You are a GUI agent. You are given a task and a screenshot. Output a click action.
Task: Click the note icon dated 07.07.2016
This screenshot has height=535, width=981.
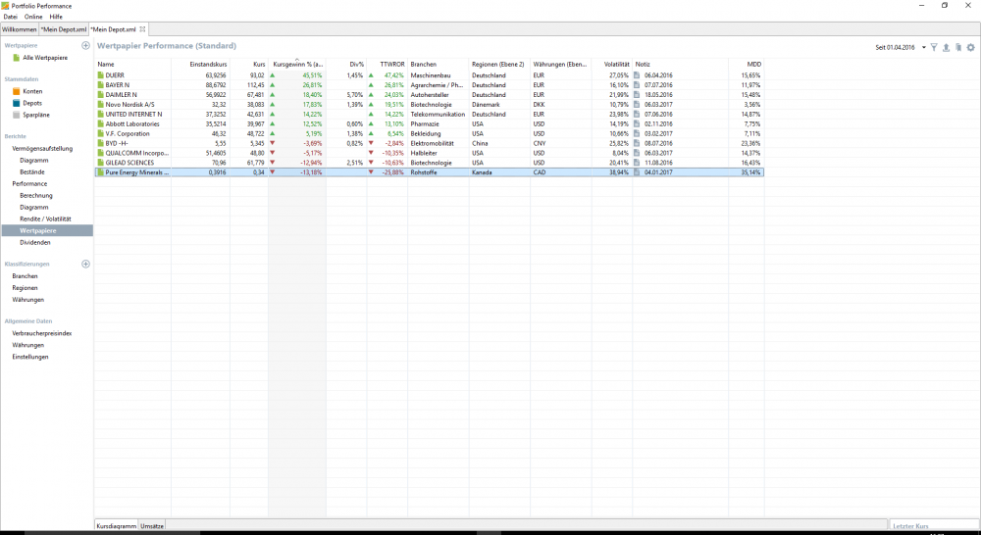click(x=637, y=85)
